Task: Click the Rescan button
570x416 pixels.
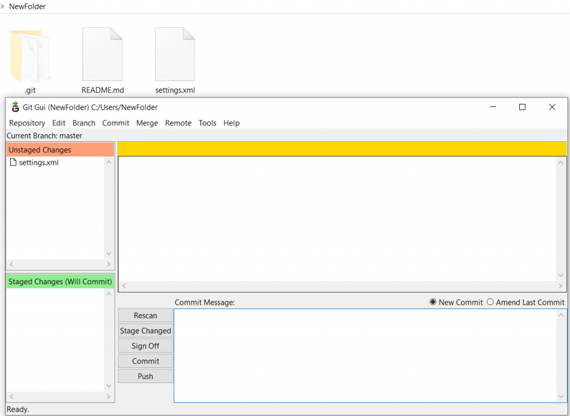Action: [146, 315]
